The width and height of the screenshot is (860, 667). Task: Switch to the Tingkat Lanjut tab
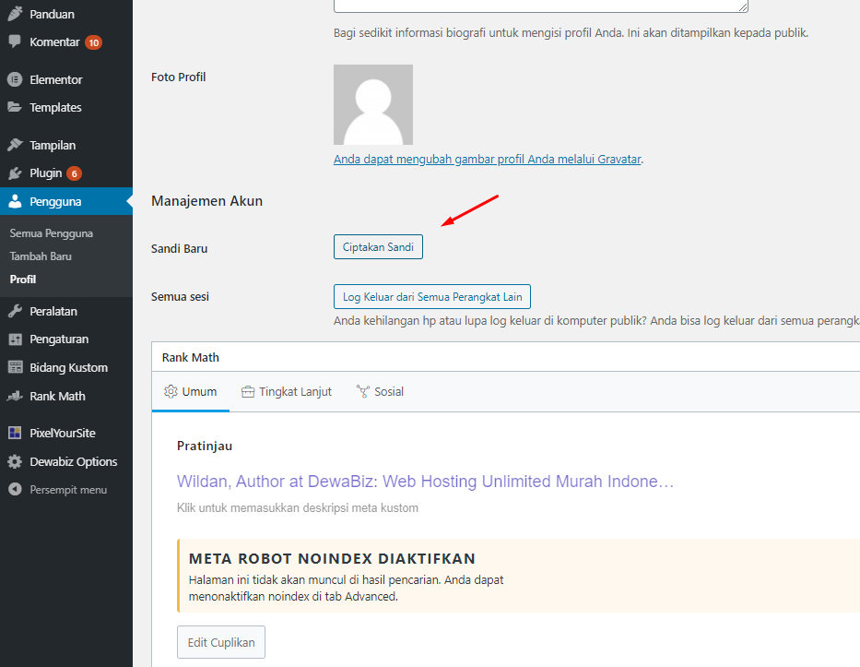286,391
